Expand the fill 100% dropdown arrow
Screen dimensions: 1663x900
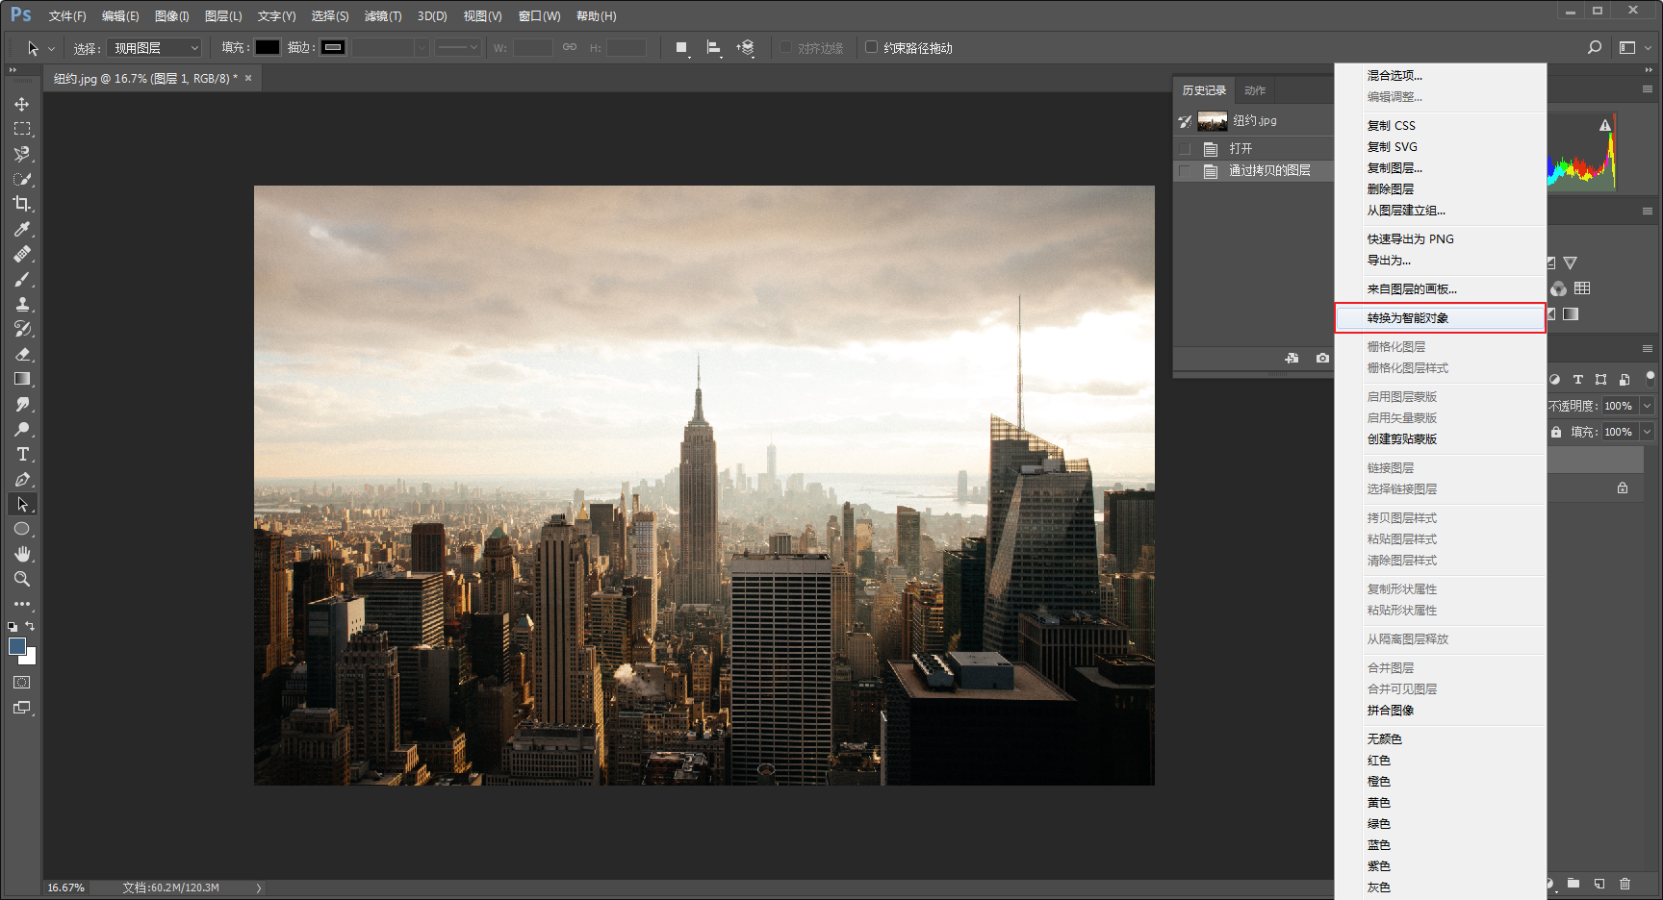tap(1647, 432)
